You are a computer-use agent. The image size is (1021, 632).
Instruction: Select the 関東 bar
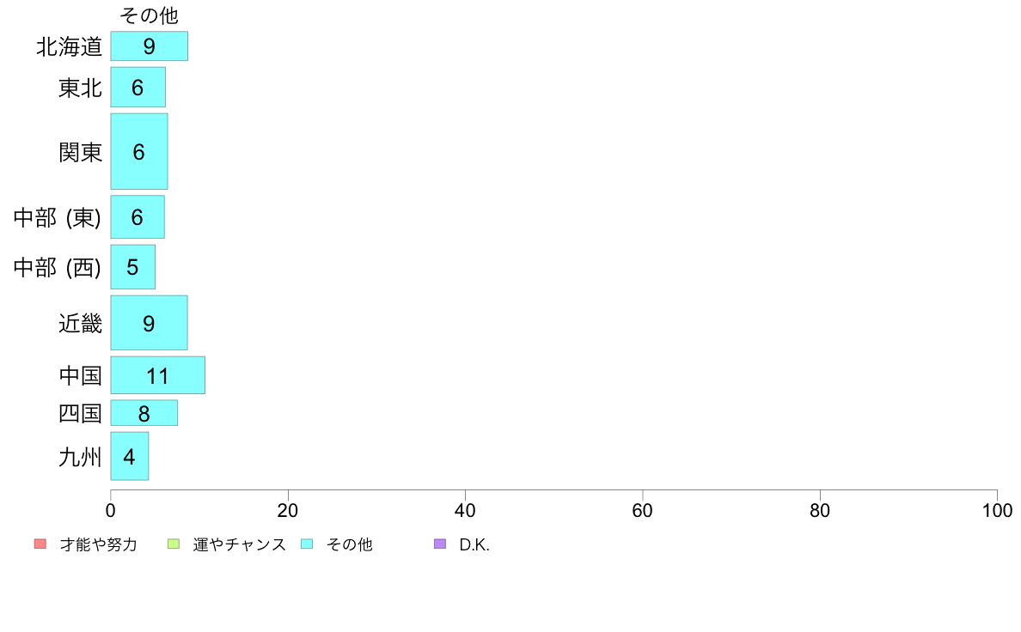tap(139, 152)
